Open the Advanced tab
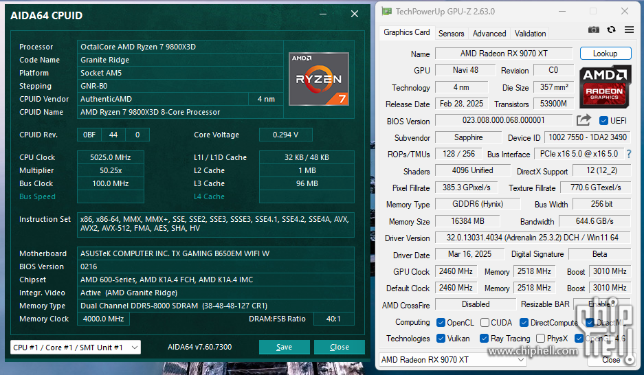This screenshot has height=375, width=644. (x=489, y=34)
